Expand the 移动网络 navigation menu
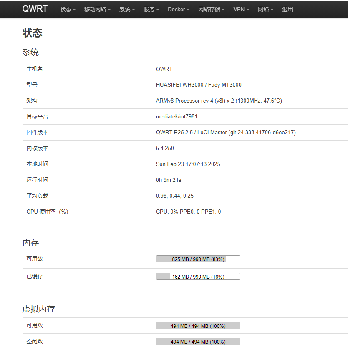Viewport: 348px width, 350px height. click(97, 9)
